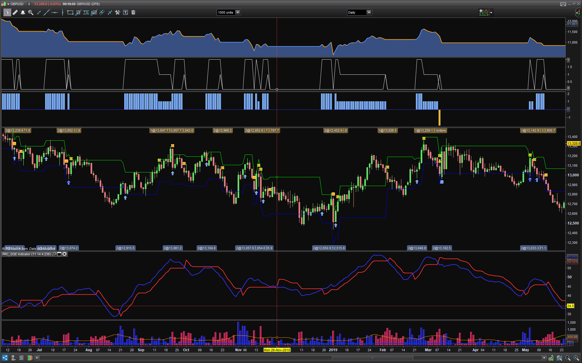Select the ruler measurement tool
The width and height of the screenshot is (582, 363).
point(15,12)
